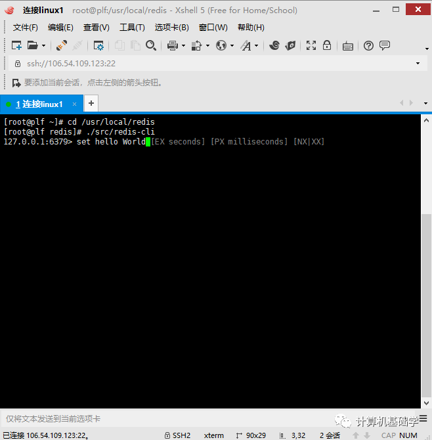This screenshot has width=432, height=440.
Task: Expand the file transfer dropdown arrow
Action: click(207, 46)
